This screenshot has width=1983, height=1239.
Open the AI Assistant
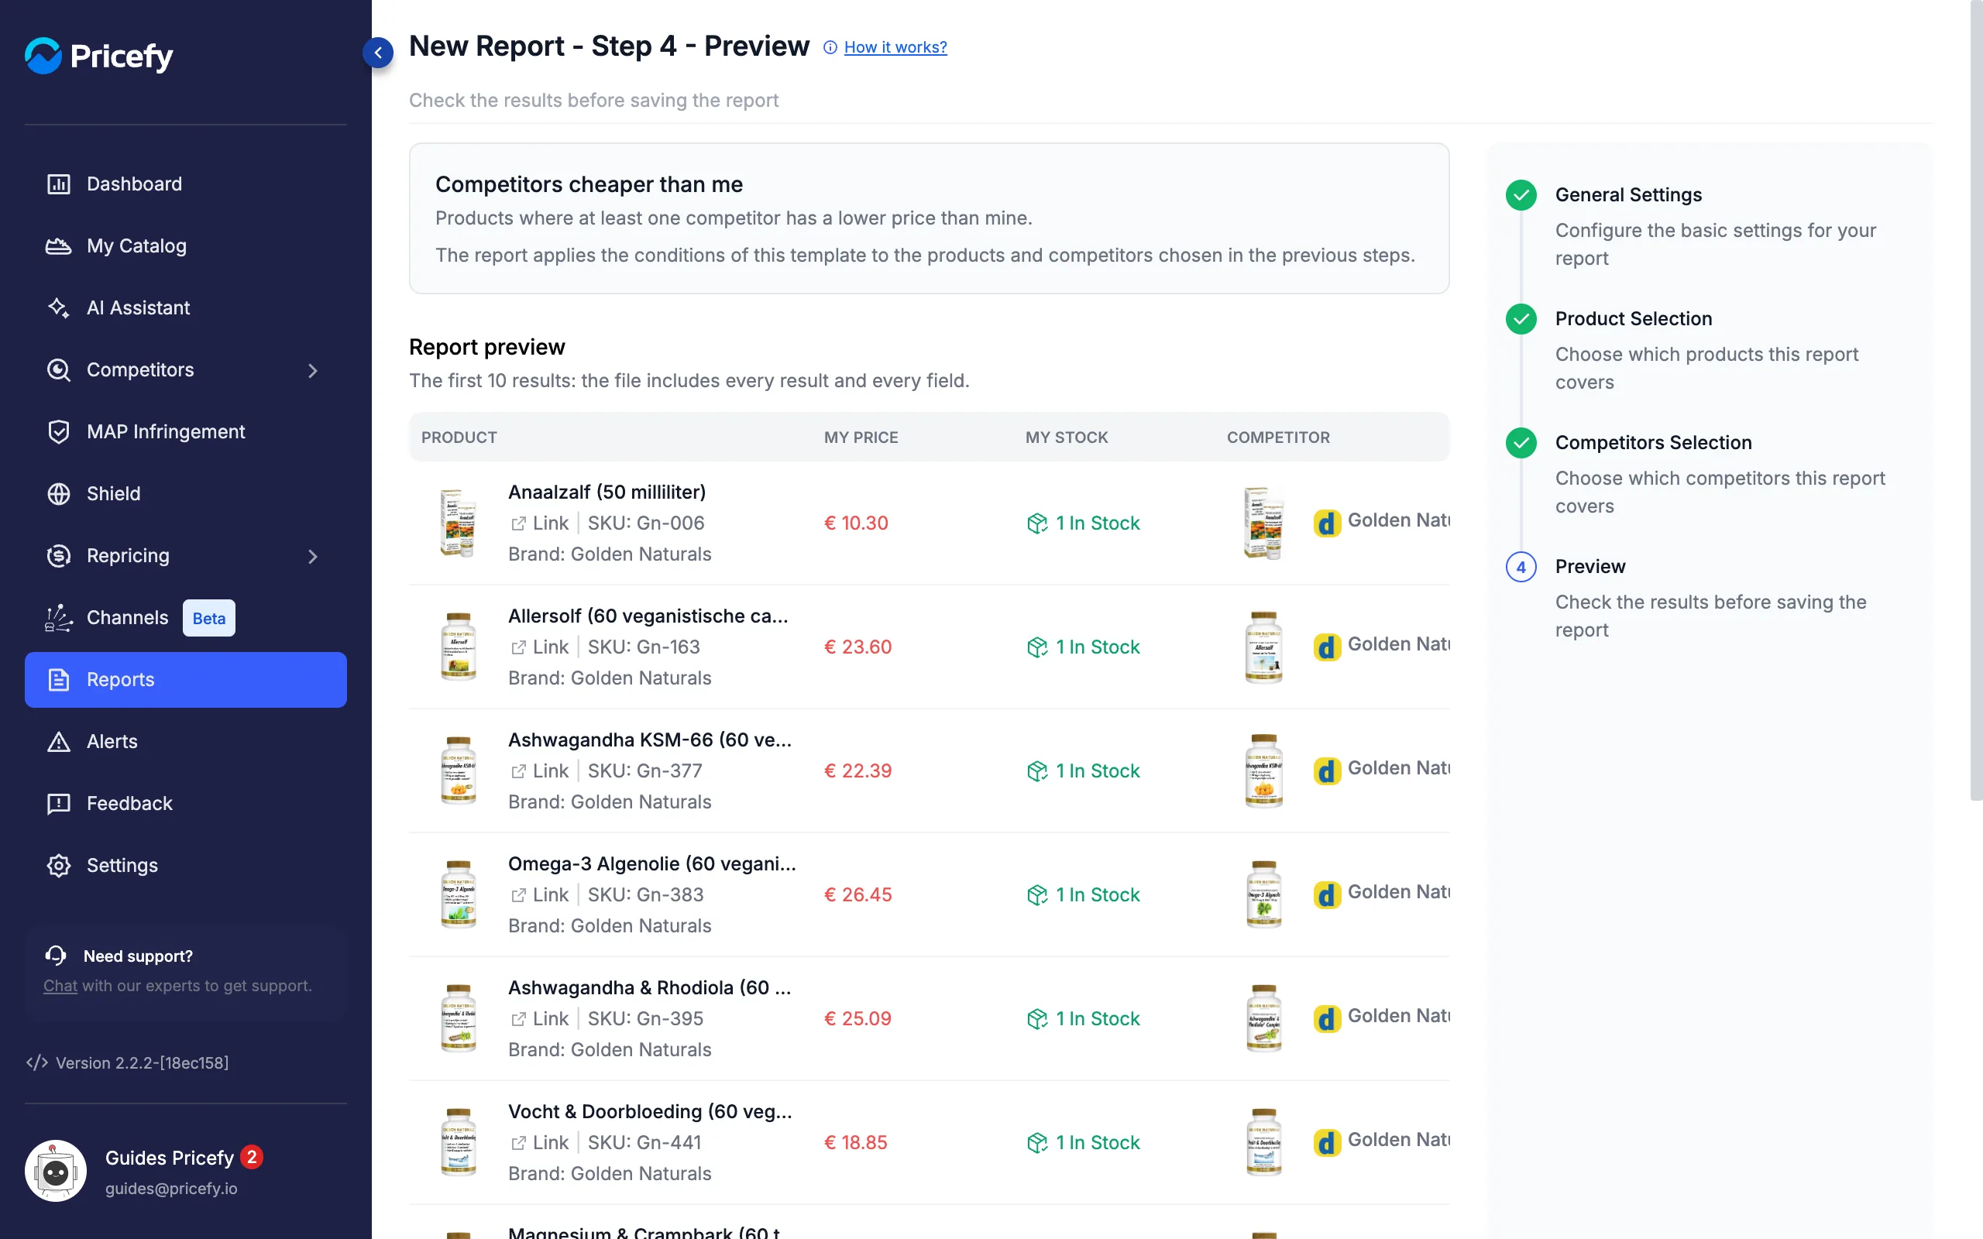(x=185, y=307)
